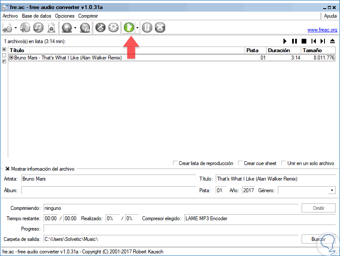Click the track duration 3:14 cell
340x256 pixels.
pos(296,58)
